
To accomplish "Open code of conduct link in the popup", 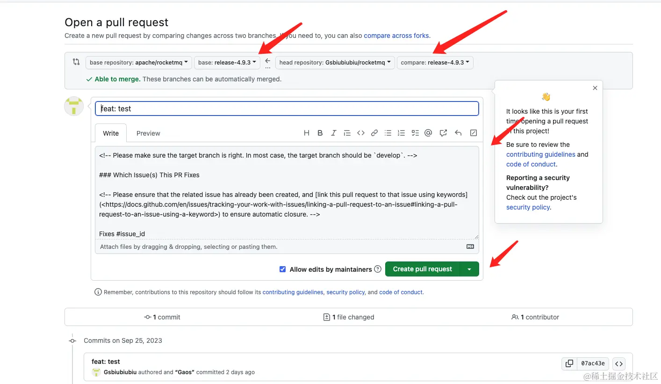I will 531,164.
